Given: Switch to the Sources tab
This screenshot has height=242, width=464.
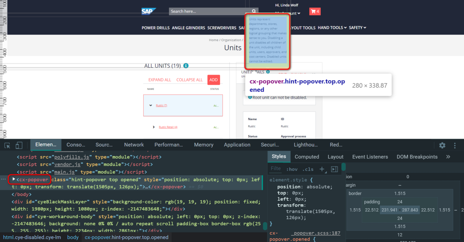Looking at the screenshot, I should coord(104,145).
